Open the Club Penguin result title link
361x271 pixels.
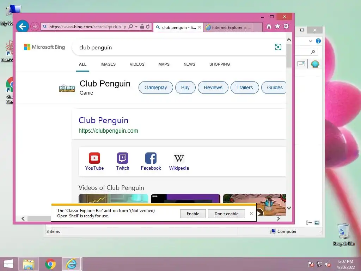coord(103,120)
